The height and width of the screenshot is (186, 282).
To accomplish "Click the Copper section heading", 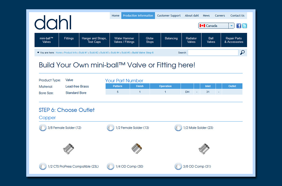I will 47,118.
